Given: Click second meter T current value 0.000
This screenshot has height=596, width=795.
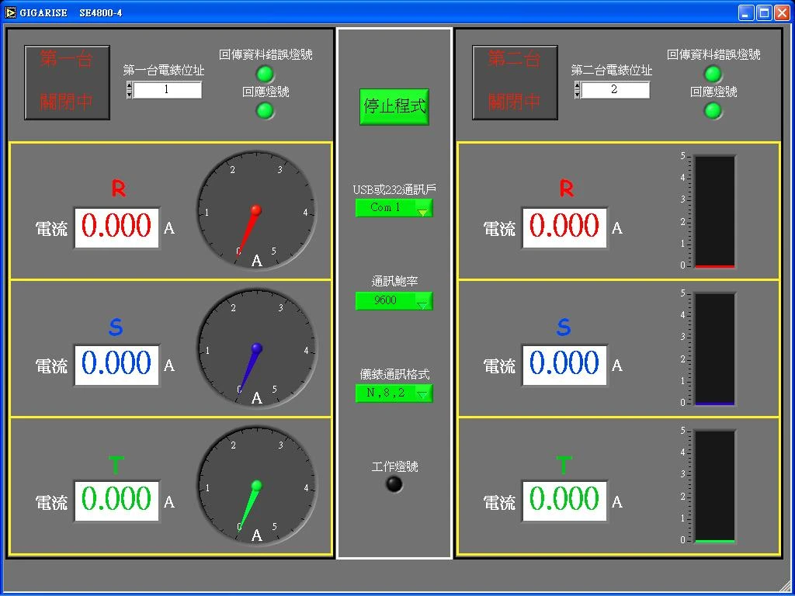Looking at the screenshot, I should tap(564, 501).
